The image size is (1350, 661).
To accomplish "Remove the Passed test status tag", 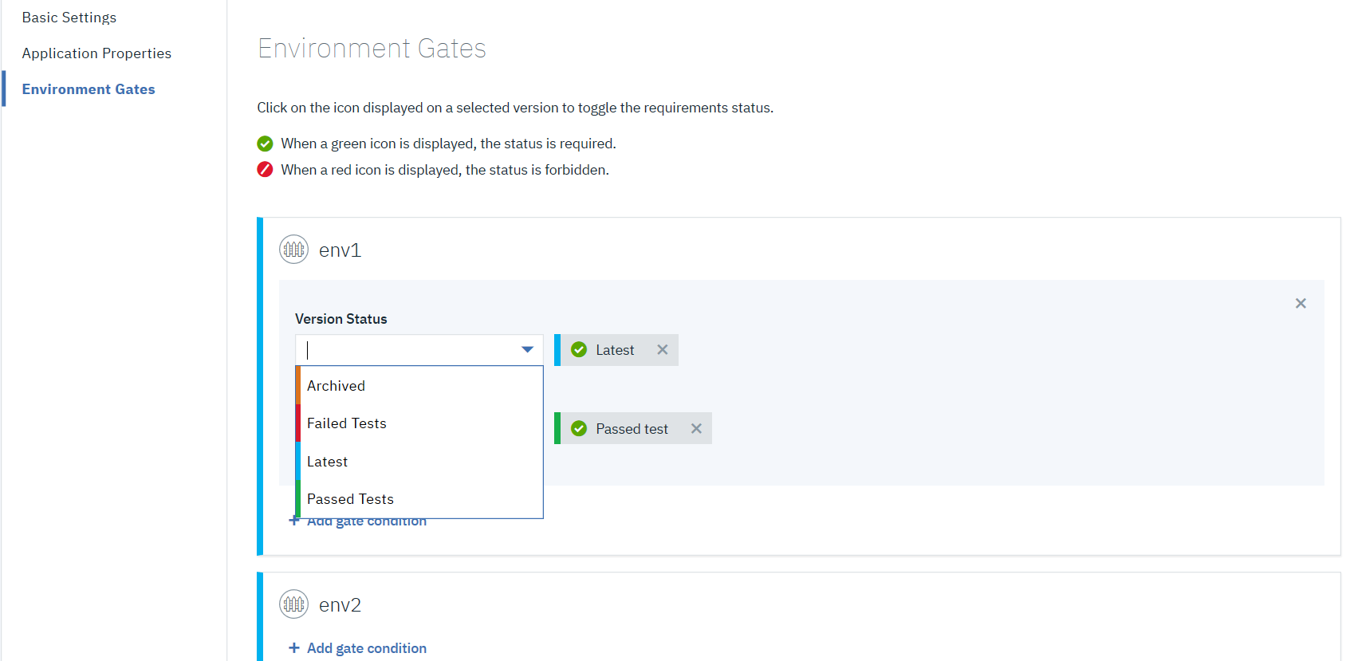I will click(x=696, y=429).
